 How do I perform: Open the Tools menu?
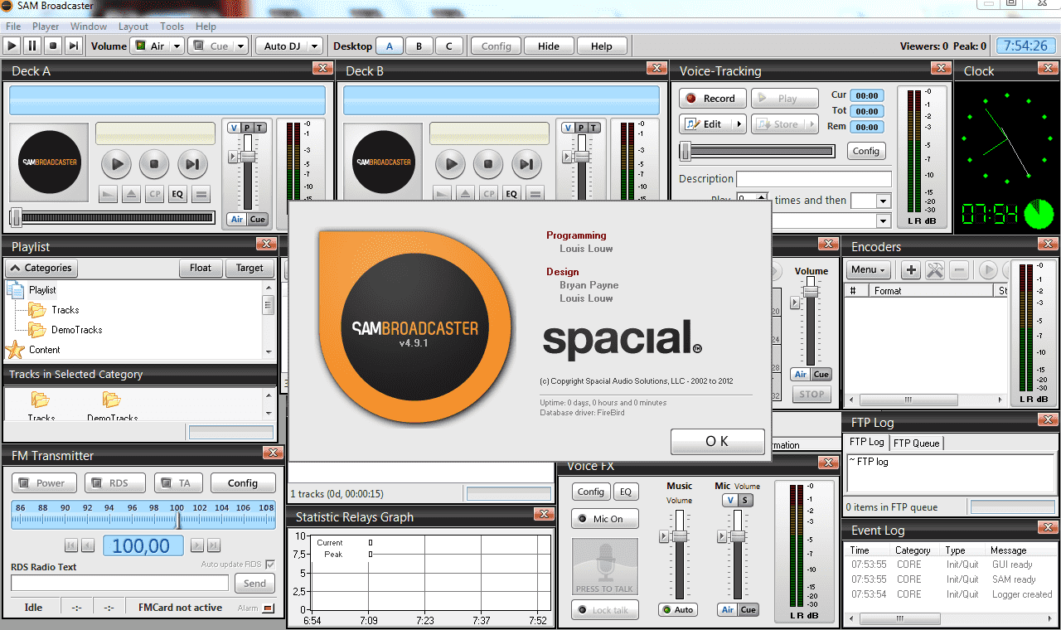pyautogui.click(x=172, y=27)
